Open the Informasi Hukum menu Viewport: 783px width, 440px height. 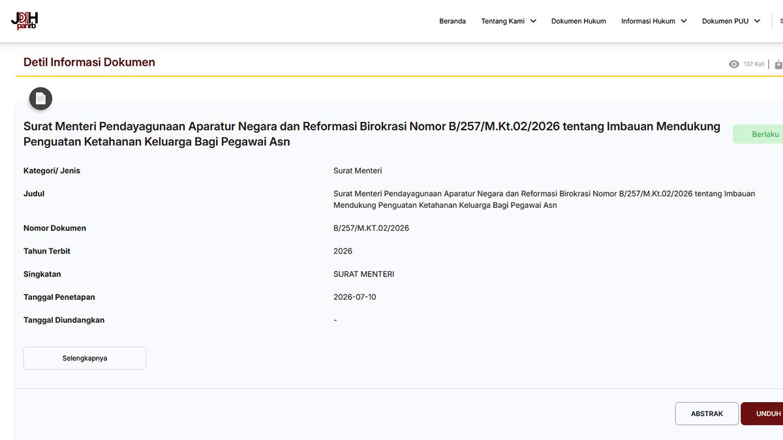click(x=649, y=21)
